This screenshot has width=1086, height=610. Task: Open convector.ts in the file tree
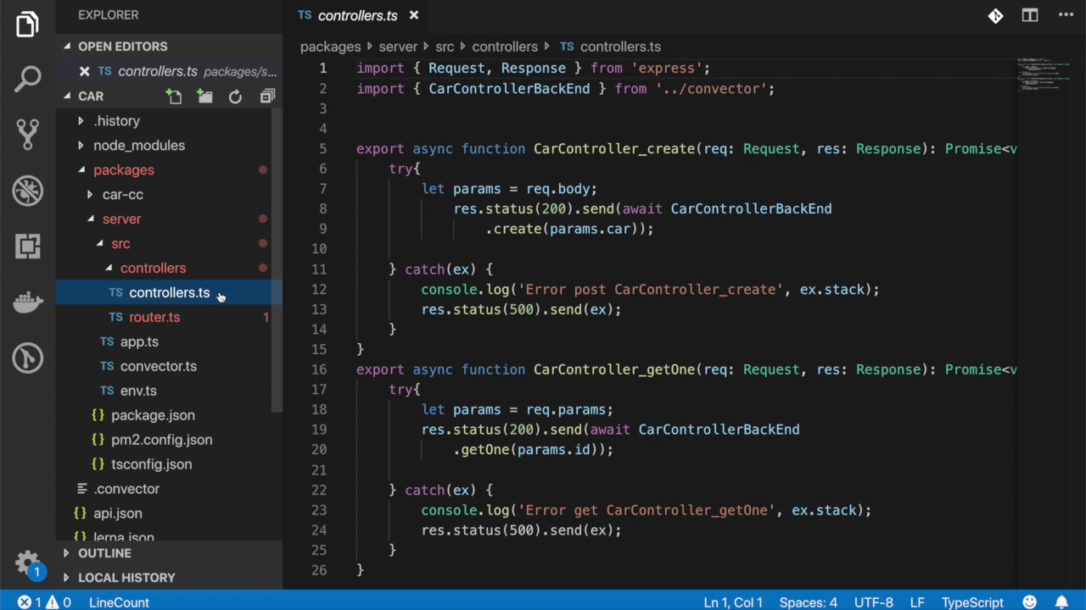coord(159,367)
